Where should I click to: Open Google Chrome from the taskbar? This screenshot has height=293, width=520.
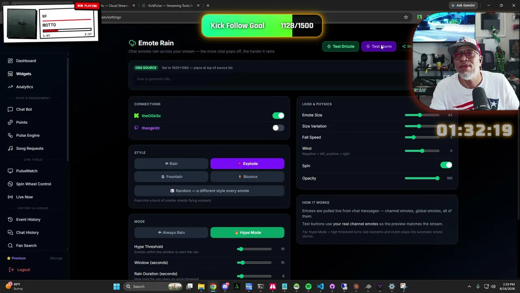point(213,286)
